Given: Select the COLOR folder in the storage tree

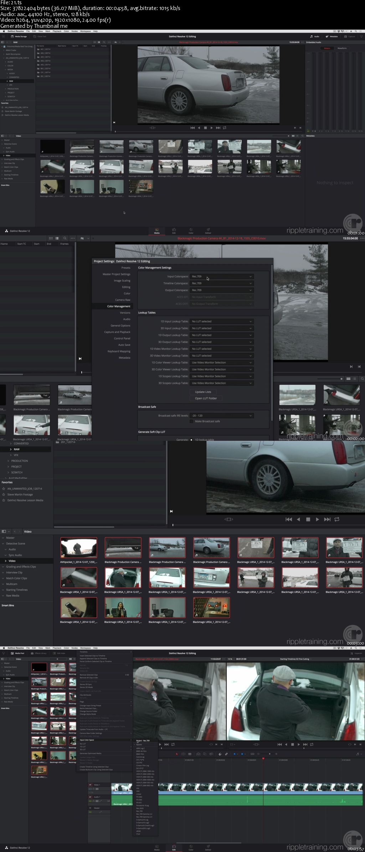Looking at the screenshot, I should pyautogui.click(x=10, y=66).
